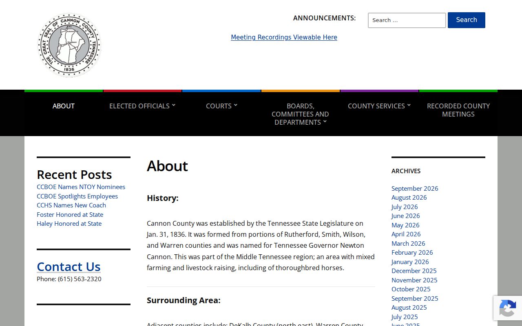522x326 pixels.
Task: Focus the search input field
Action: coord(407,20)
